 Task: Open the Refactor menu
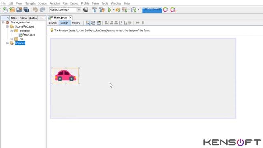coord(55,3)
